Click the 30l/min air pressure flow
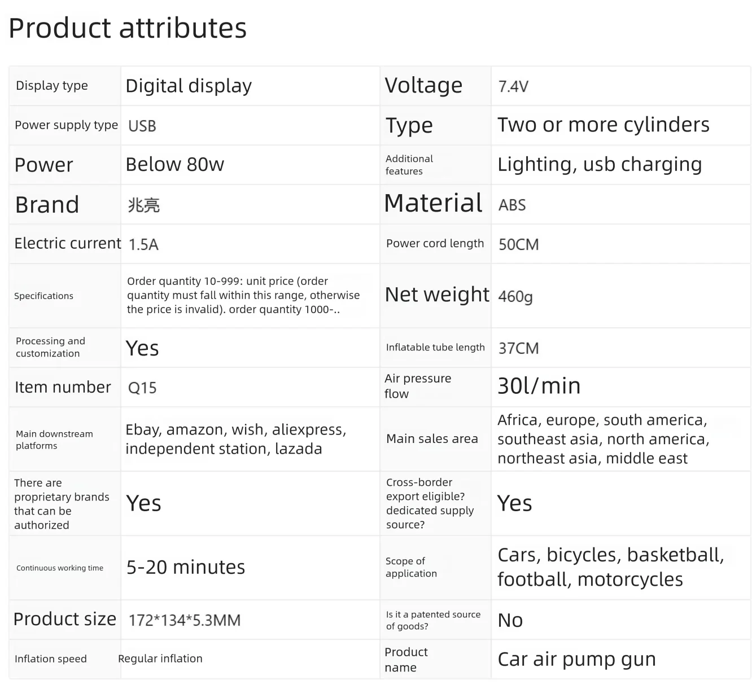752x685 pixels. pyautogui.click(x=539, y=386)
